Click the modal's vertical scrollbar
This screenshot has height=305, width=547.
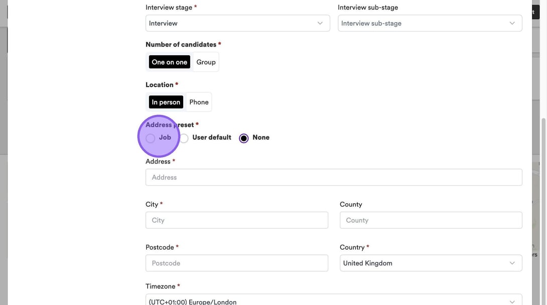click(x=543, y=201)
